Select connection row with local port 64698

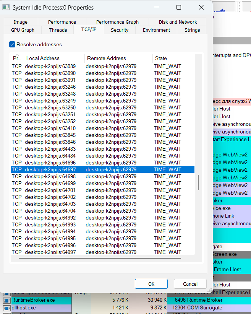[x=103, y=176]
